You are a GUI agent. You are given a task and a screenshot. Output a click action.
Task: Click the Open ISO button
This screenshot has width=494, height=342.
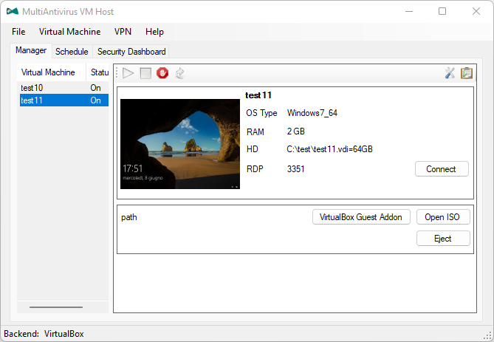(x=443, y=217)
